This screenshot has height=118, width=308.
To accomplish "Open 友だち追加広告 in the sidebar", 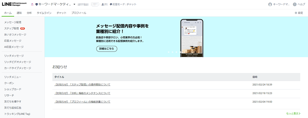I will [13, 108].
